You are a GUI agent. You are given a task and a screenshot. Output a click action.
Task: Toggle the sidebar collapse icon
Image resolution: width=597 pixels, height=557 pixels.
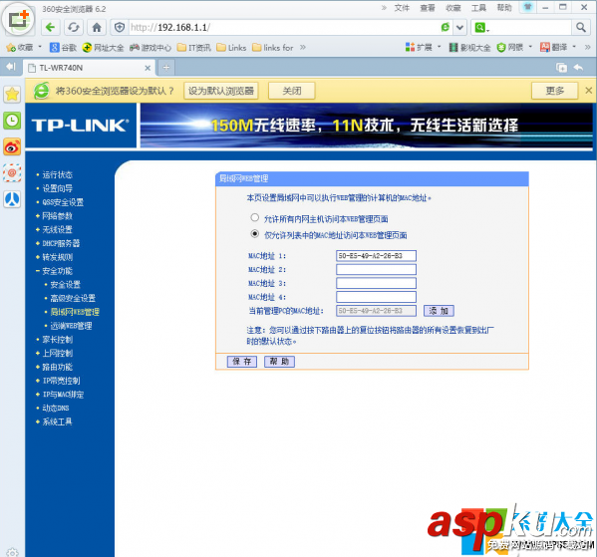pos(11,67)
